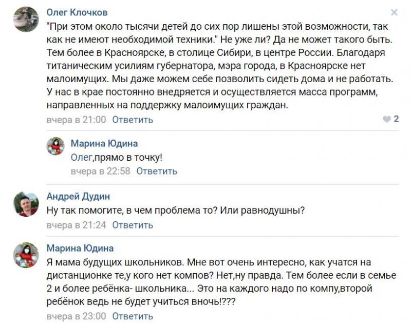Open Марина Юдина avatar on last comment
The width and height of the screenshot is (411, 325).
(x=26, y=255)
